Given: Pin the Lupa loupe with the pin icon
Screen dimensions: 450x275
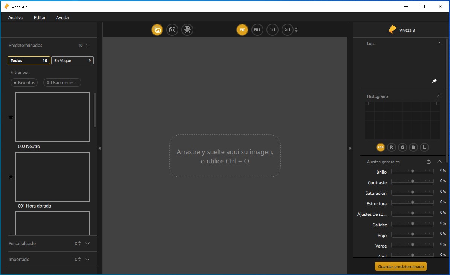Looking at the screenshot, I should click(435, 81).
